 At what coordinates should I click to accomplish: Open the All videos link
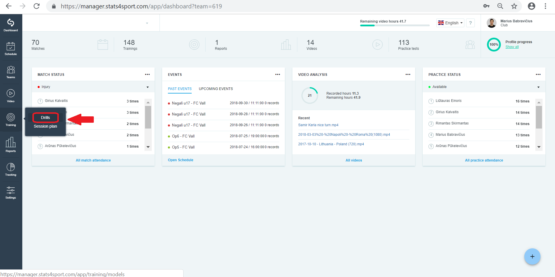(x=354, y=160)
